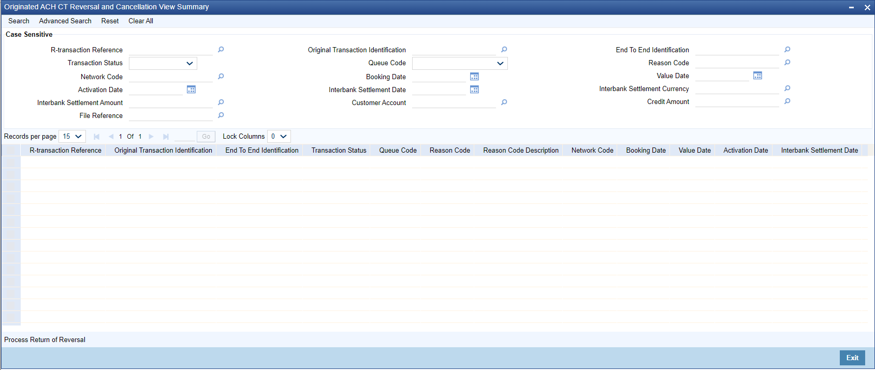Viewport: 875px width, 370px height.
Task: Expand the Queue Code dropdown
Action: [460, 63]
